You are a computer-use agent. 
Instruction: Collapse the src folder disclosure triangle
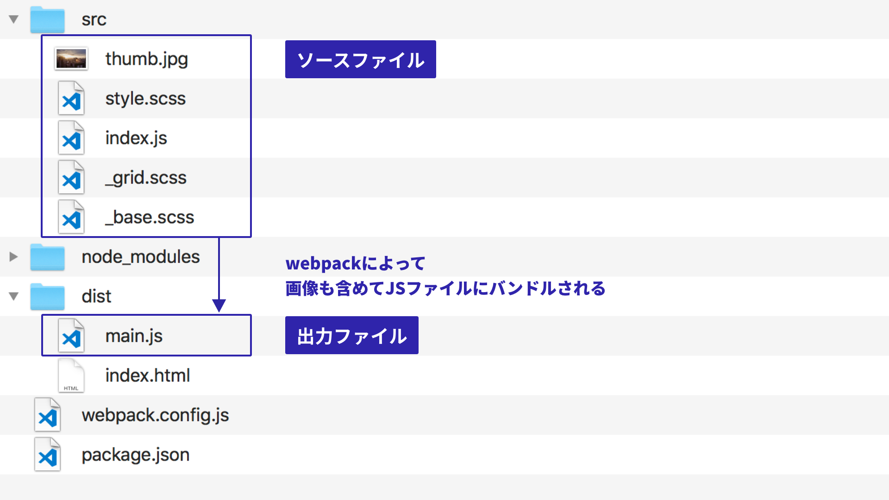click(x=13, y=19)
